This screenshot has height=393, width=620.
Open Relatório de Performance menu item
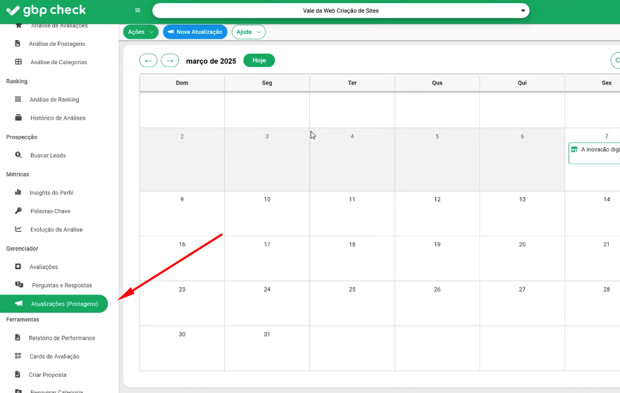tap(62, 338)
